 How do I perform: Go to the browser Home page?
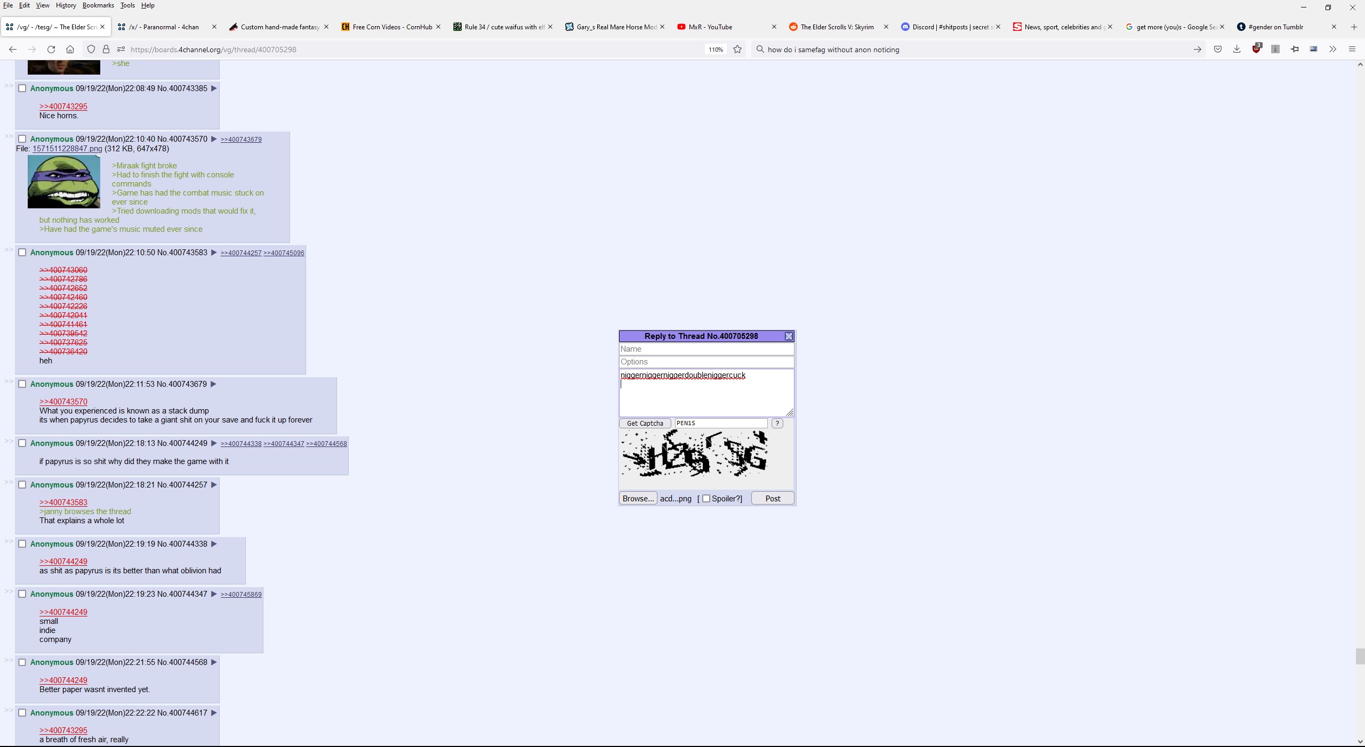point(70,49)
